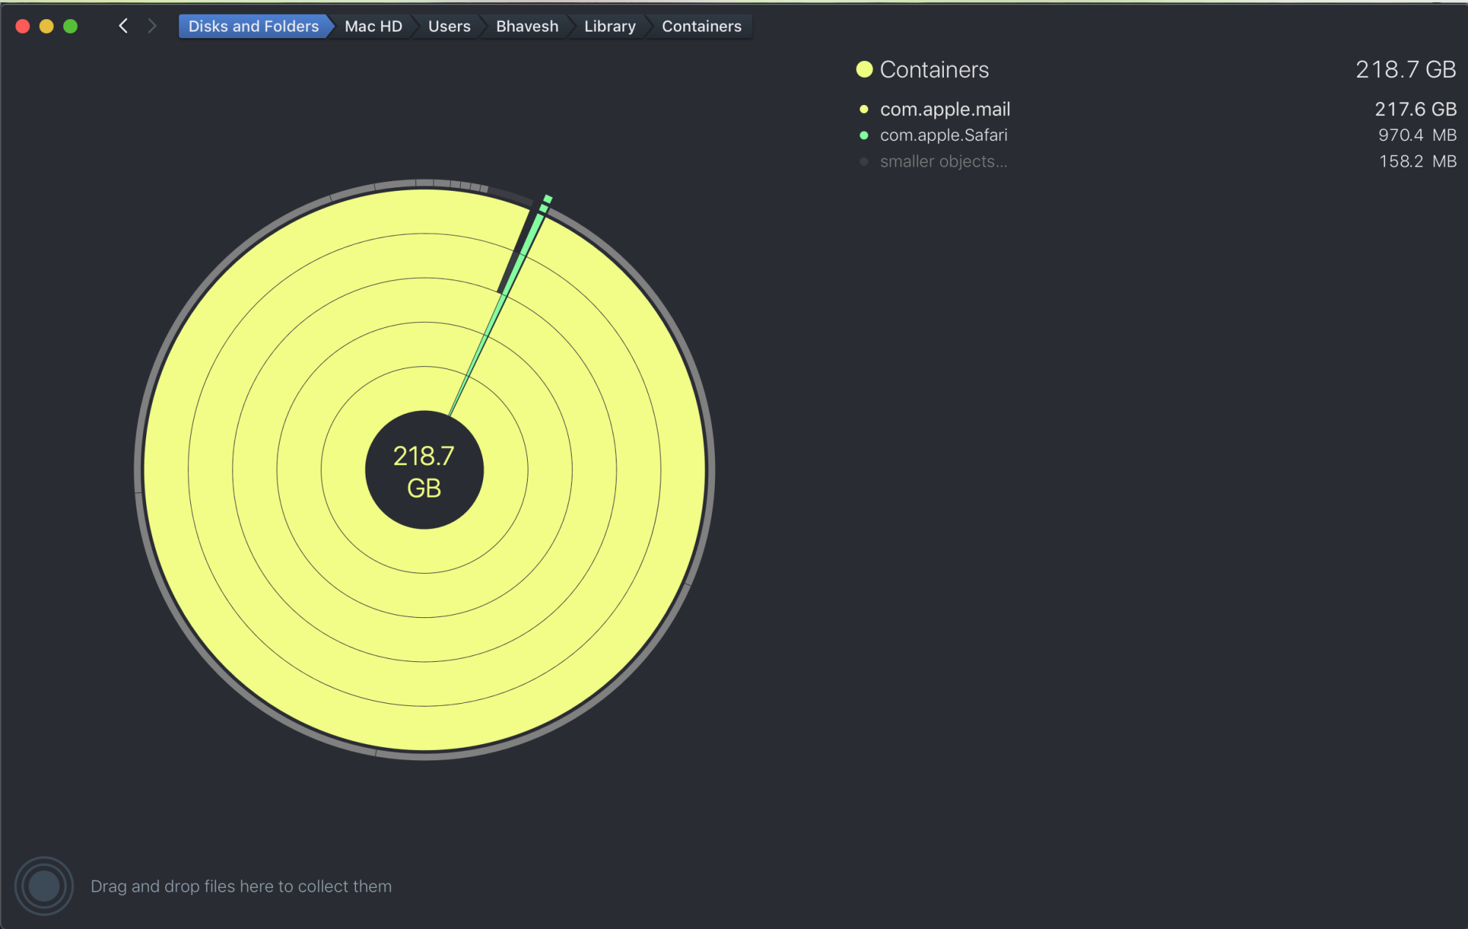This screenshot has width=1468, height=929.
Task: Click Containers breadcrumb segment
Action: click(701, 26)
